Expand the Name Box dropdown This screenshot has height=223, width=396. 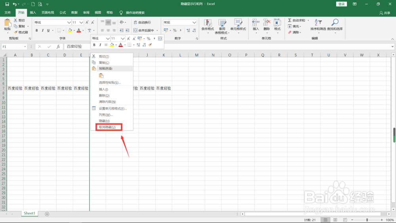[25, 47]
